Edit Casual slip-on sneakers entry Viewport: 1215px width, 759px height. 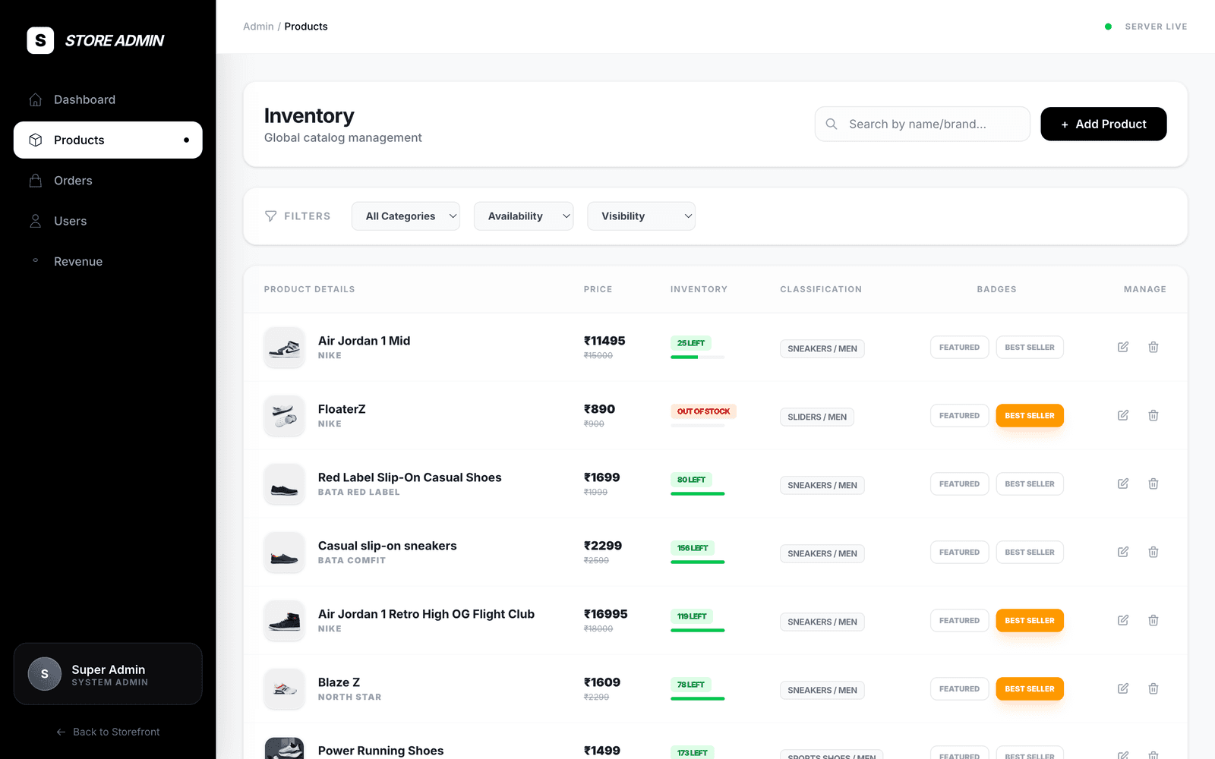pyautogui.click(x=1123, y=552)
